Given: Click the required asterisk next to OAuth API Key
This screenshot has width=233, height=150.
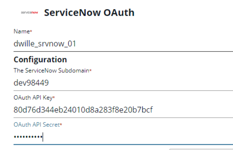Looking at the screenshot, I should coord(54,97).
